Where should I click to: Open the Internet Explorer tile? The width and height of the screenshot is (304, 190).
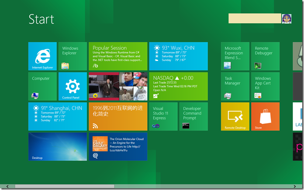click(x=42, y=56)
